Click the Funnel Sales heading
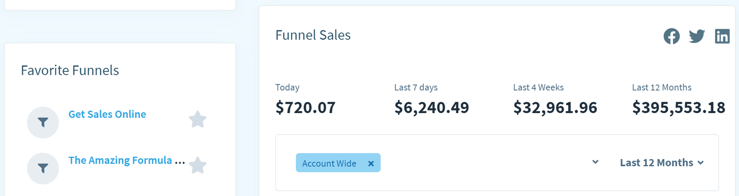Image resolution: width=739 pixels, height=196 pixels. pos(313,35)
